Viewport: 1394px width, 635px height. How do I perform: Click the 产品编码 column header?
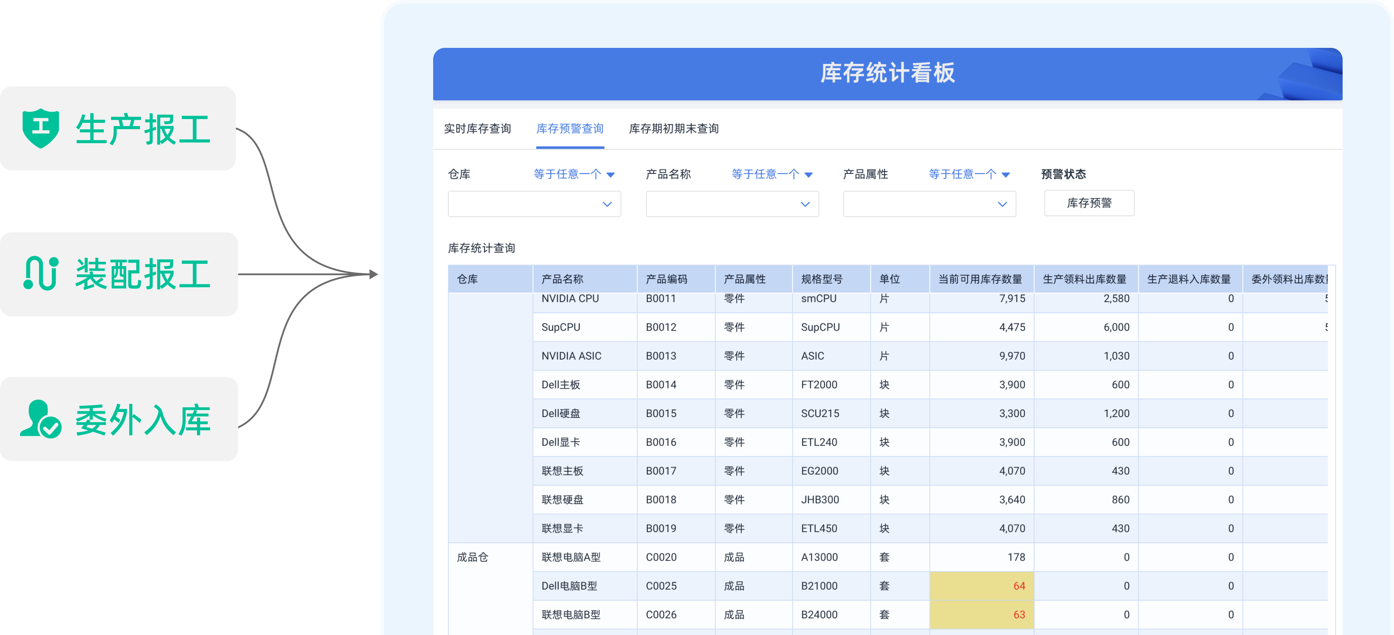(x=666, y=279)
